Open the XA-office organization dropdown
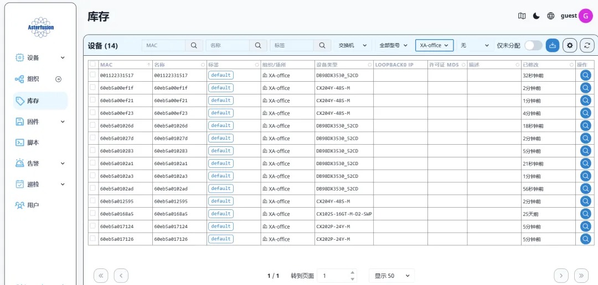 point(435,45)
